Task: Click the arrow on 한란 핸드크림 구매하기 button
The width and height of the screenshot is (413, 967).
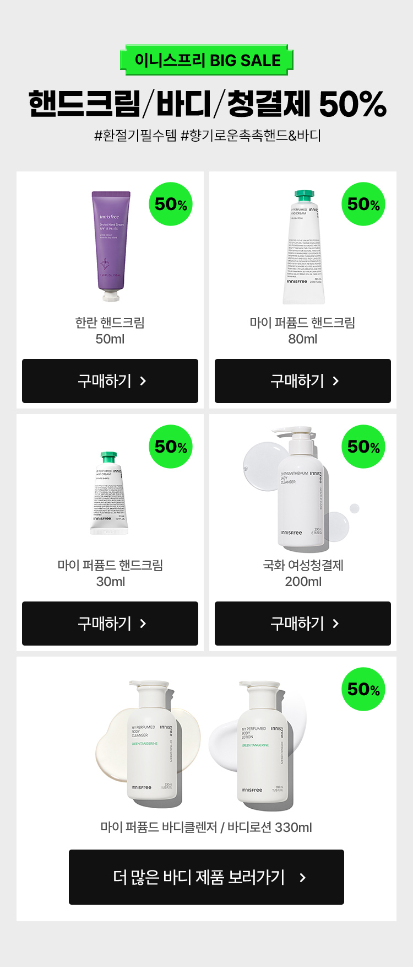Action: (x=143, y=381)
